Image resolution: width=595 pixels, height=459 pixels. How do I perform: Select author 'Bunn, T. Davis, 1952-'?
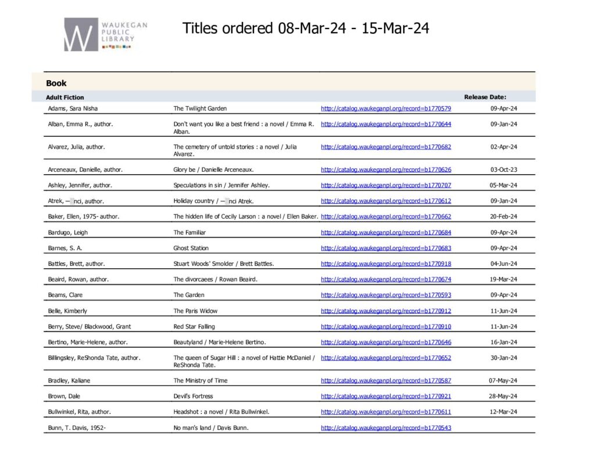[x=77, y=428]
